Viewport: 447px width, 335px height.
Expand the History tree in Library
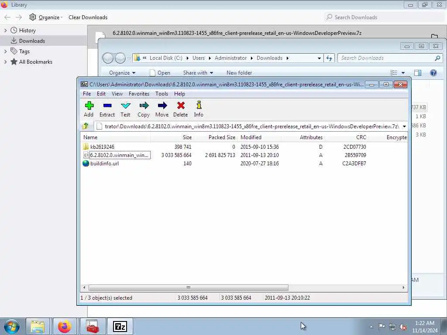5,30
